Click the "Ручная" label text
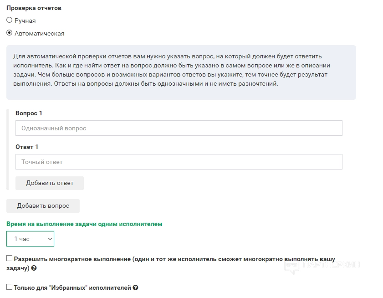Viewport: 383px width, 298px height. point(25,21)
